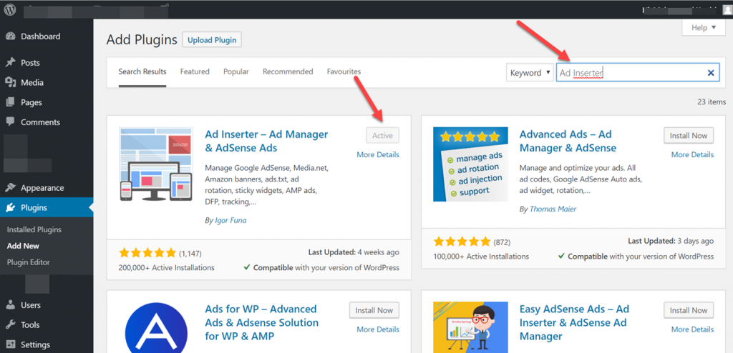Screen dimensions: 733x353
Task: Click the '23 items' count text
Action: click(x=711, y=101)
